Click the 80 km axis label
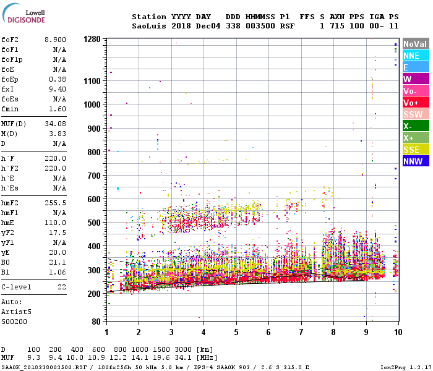 tap(96, 322)
